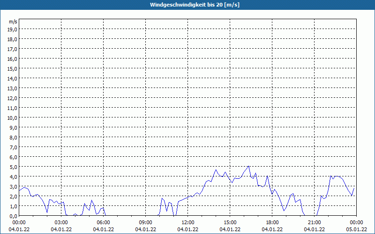
Task: Click the highest wind speed peak on the line
Action: (x=249, y=166)
